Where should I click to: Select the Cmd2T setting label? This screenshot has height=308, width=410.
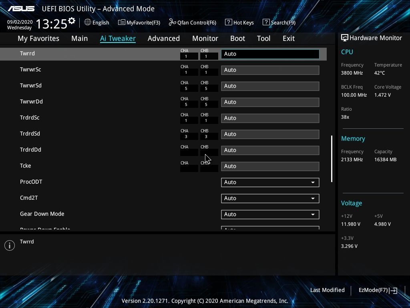(x=29, y=198)
